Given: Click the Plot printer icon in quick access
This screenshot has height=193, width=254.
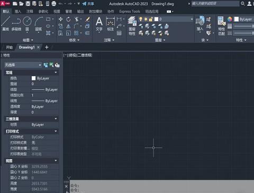Looking at the screenshot, I should click(54, 4).
